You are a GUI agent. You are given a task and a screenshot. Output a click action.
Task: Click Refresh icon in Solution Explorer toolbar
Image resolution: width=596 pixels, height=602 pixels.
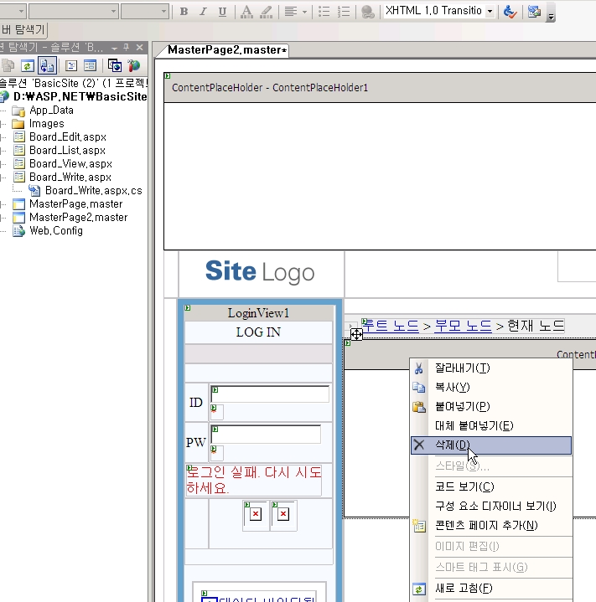pyautogui.click(x=28, y=65)
